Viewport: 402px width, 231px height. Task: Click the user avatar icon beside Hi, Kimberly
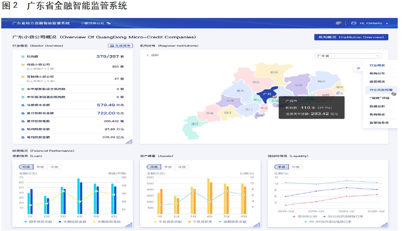pyautogui.click(x=354, y=23)
